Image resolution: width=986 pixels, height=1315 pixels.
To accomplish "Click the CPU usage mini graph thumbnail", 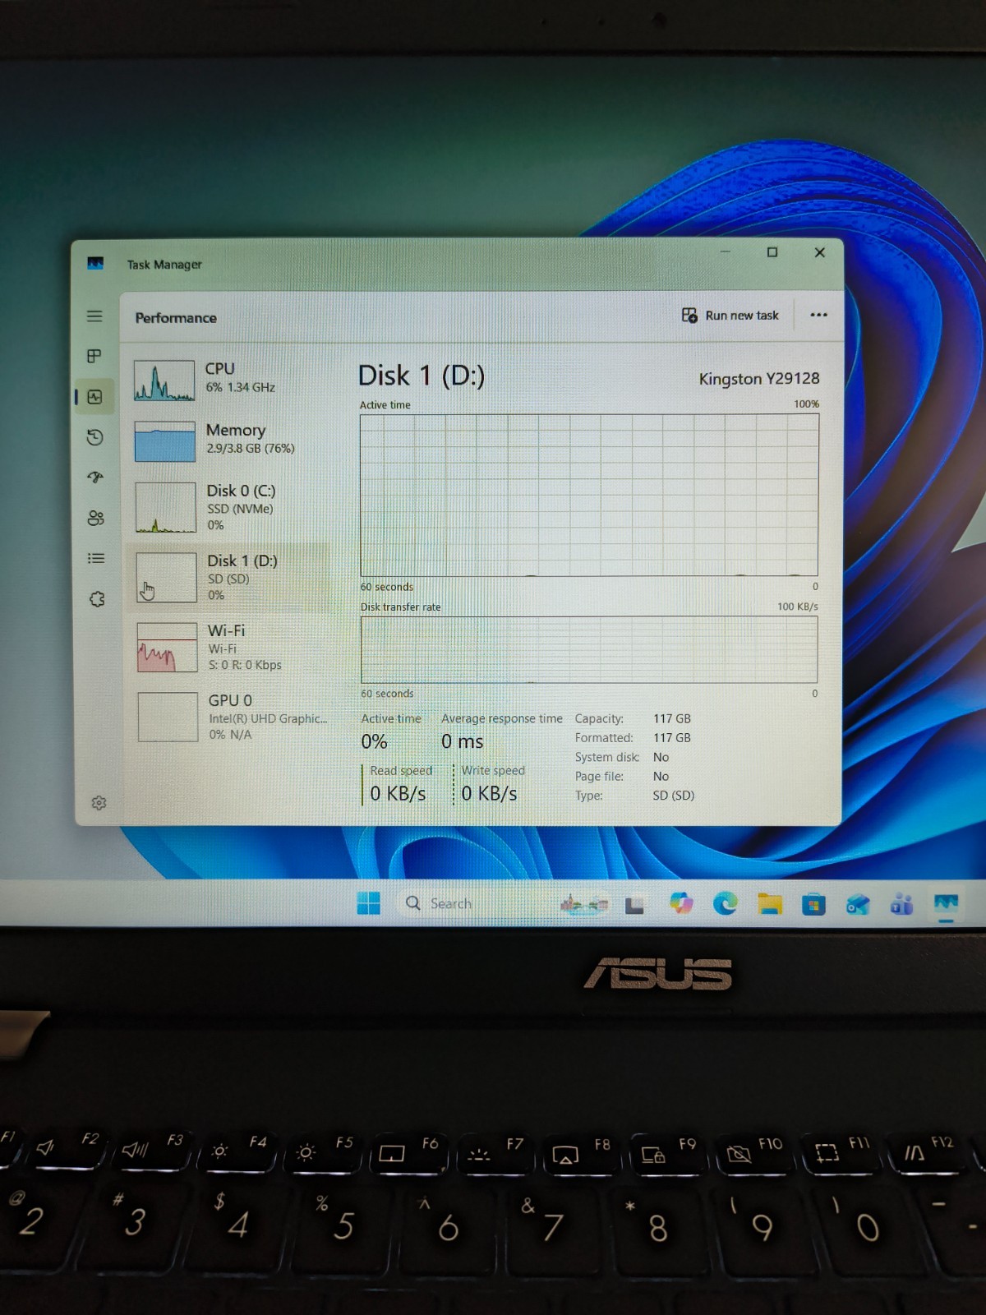I will tap(164, 381).
